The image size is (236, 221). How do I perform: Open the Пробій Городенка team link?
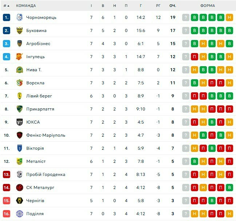[x=45, y=174]
